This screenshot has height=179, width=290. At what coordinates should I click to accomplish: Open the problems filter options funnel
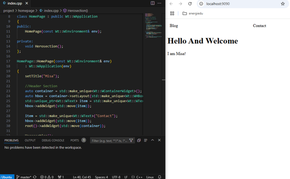(131, 141)
